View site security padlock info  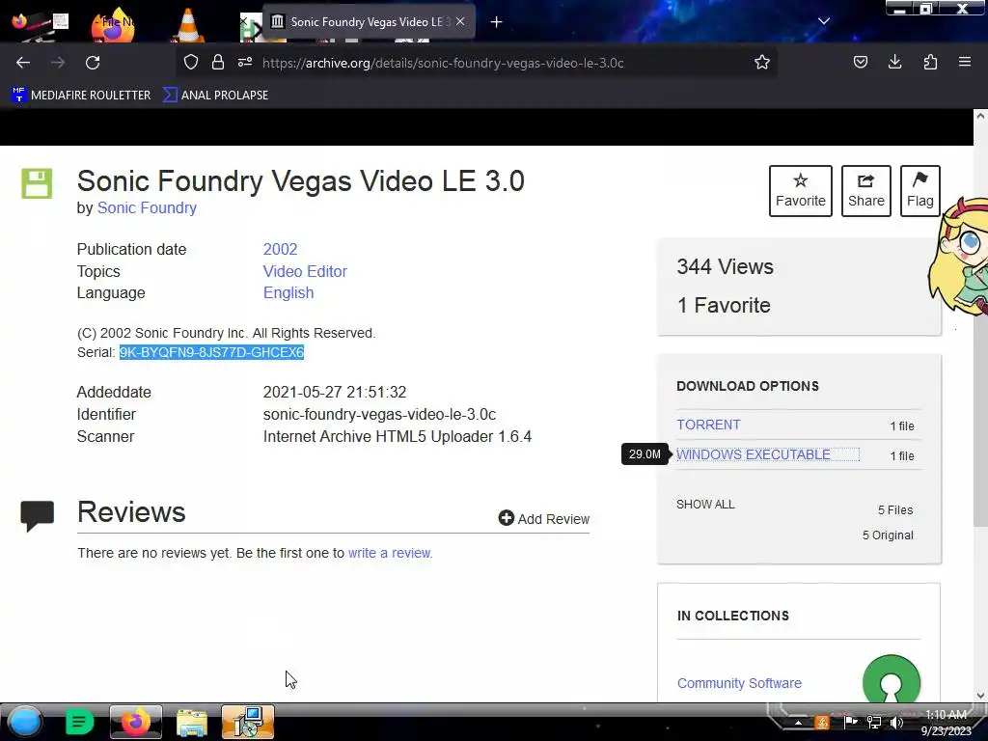[218, 62]
